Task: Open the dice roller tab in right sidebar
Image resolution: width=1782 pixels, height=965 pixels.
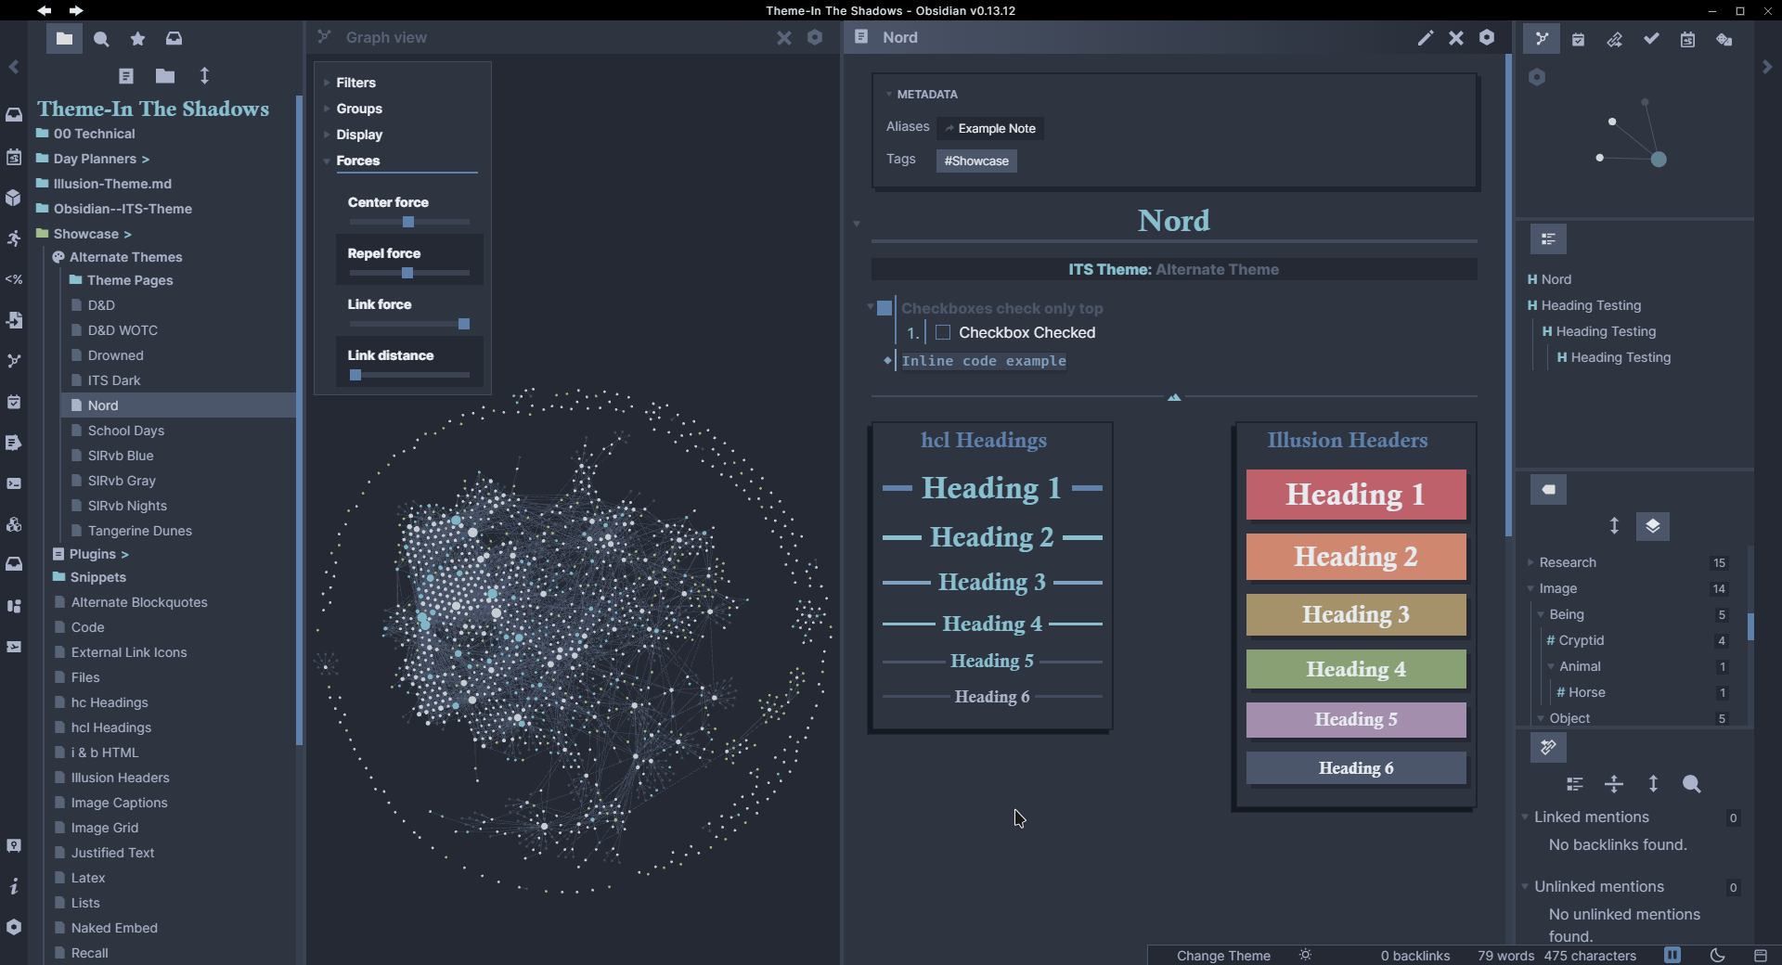Action: pyautogui.click(x=1724, y=40)
